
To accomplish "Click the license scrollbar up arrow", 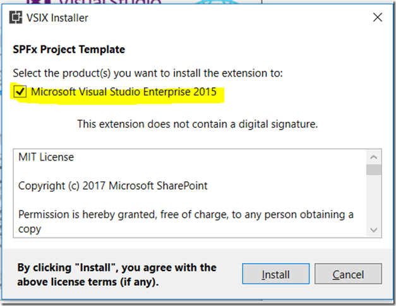I will coord(373,157).
